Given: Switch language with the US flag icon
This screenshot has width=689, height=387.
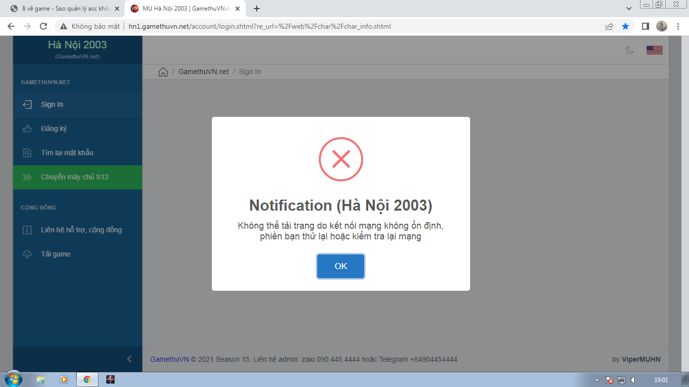Looking at the screenshot, I should coord(654,50).
